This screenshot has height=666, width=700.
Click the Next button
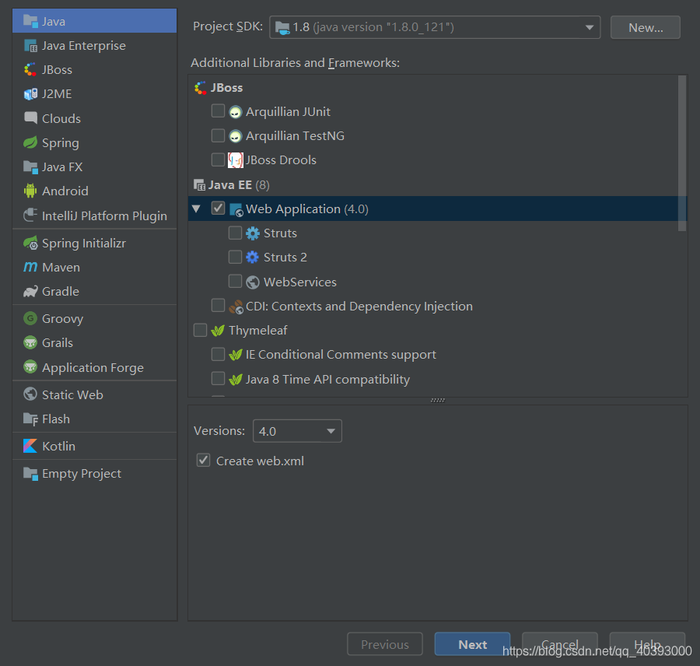(472, 644)
